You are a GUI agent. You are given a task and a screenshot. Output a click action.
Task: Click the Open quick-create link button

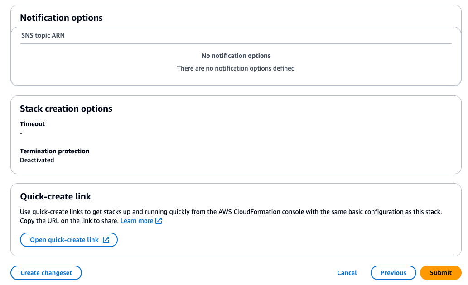[68, 240]
